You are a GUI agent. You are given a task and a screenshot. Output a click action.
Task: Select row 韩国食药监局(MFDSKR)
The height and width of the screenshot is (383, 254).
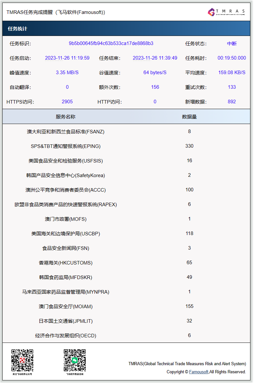coord(126,277)
